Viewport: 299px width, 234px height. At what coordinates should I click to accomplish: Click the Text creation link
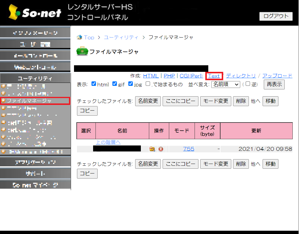click(214, 76)
